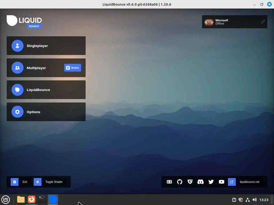This screenshot has height=205, width=274.
Task: Click the Exit icon button
Action: tap(14, 182)
